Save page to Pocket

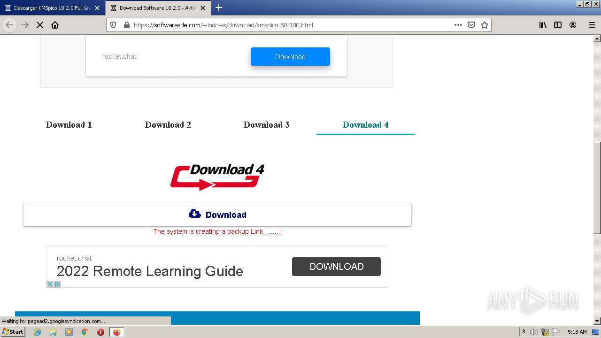pos(471,25)
